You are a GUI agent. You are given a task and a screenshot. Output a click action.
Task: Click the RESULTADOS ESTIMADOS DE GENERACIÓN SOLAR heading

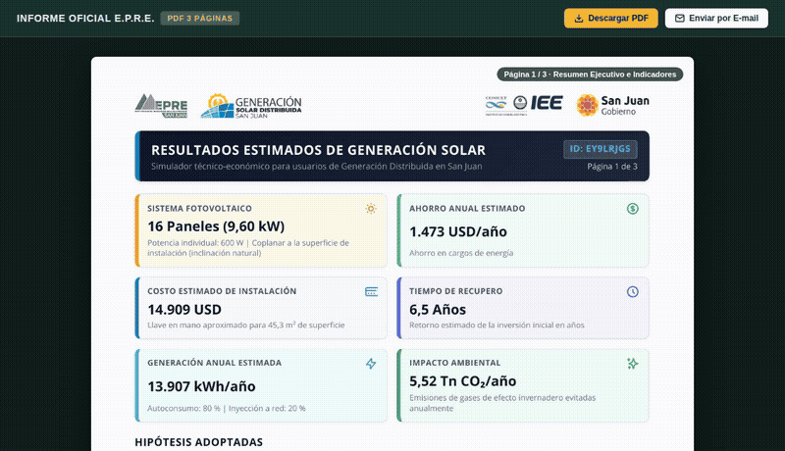point(318,150)
